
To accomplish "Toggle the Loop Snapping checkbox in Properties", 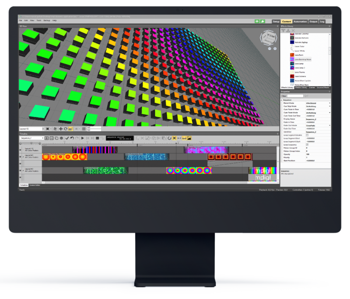I will click(x=307, y=145).
